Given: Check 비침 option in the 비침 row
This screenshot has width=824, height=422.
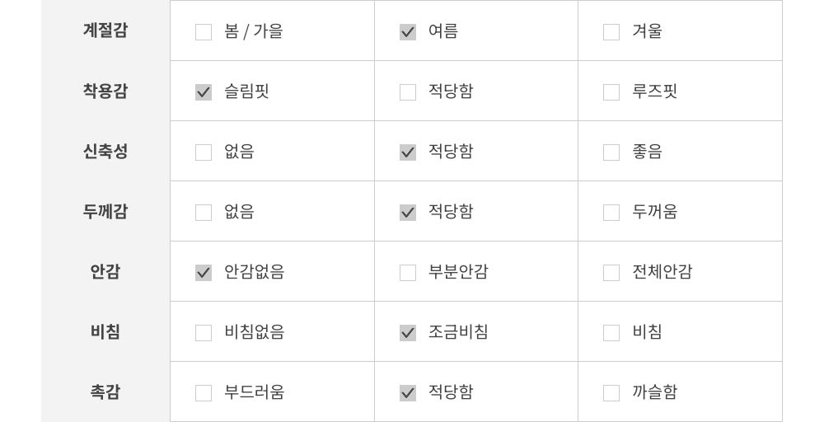Looking at the screenshot, I should pos(611,333).
